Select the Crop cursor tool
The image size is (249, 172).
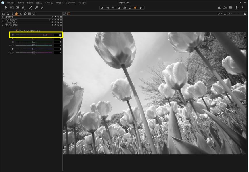pyautogui.click(x=119, y=8)
